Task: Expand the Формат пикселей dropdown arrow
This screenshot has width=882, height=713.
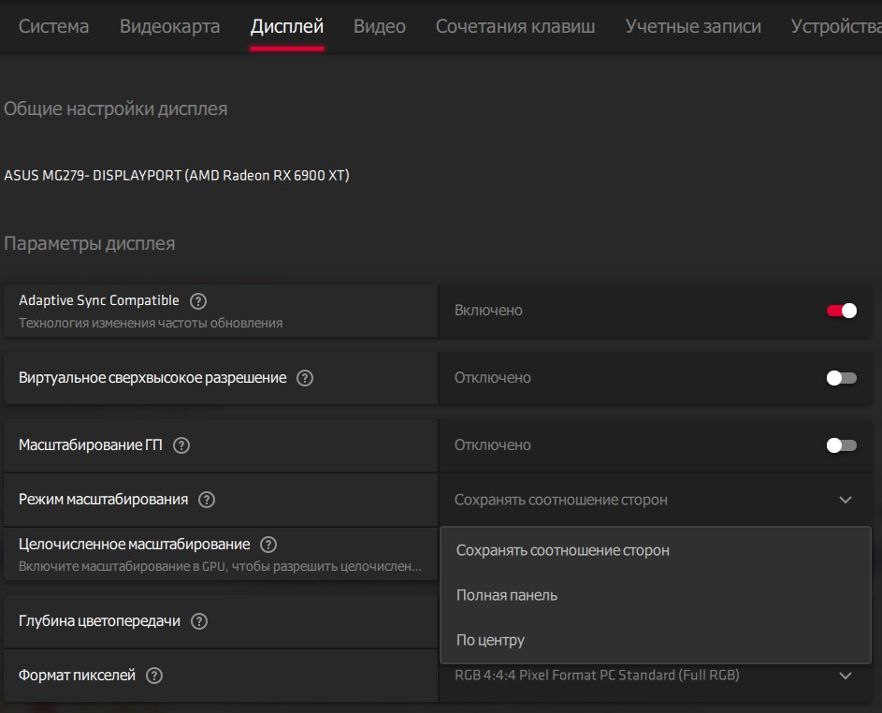Action: point(846,676)
